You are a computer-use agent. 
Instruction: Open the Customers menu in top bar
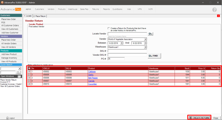click(x=39, y=9)
